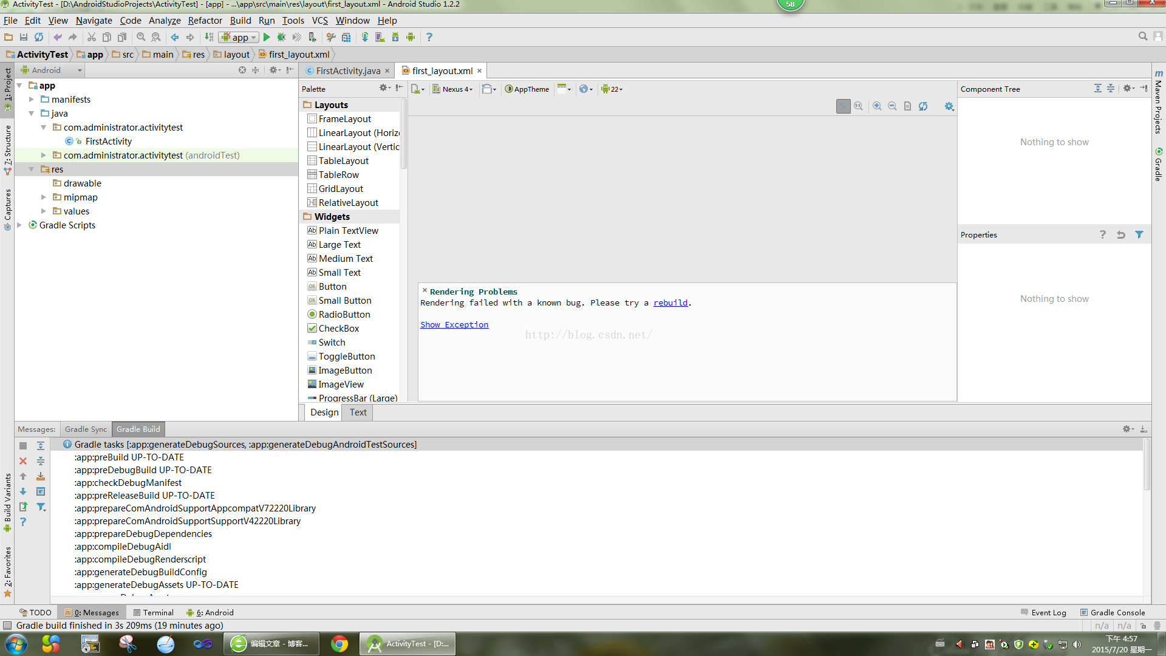The width and height of the screenshot is (1166, 656).
Task: Click the Save All toolbar icon
Action: (x=24, y=38)
